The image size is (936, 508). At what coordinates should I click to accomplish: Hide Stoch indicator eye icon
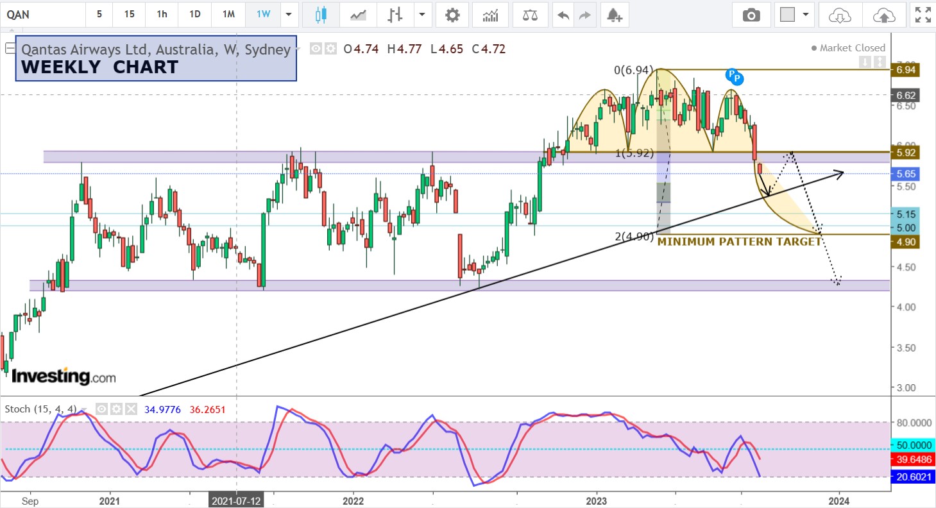tap(101, 409)
